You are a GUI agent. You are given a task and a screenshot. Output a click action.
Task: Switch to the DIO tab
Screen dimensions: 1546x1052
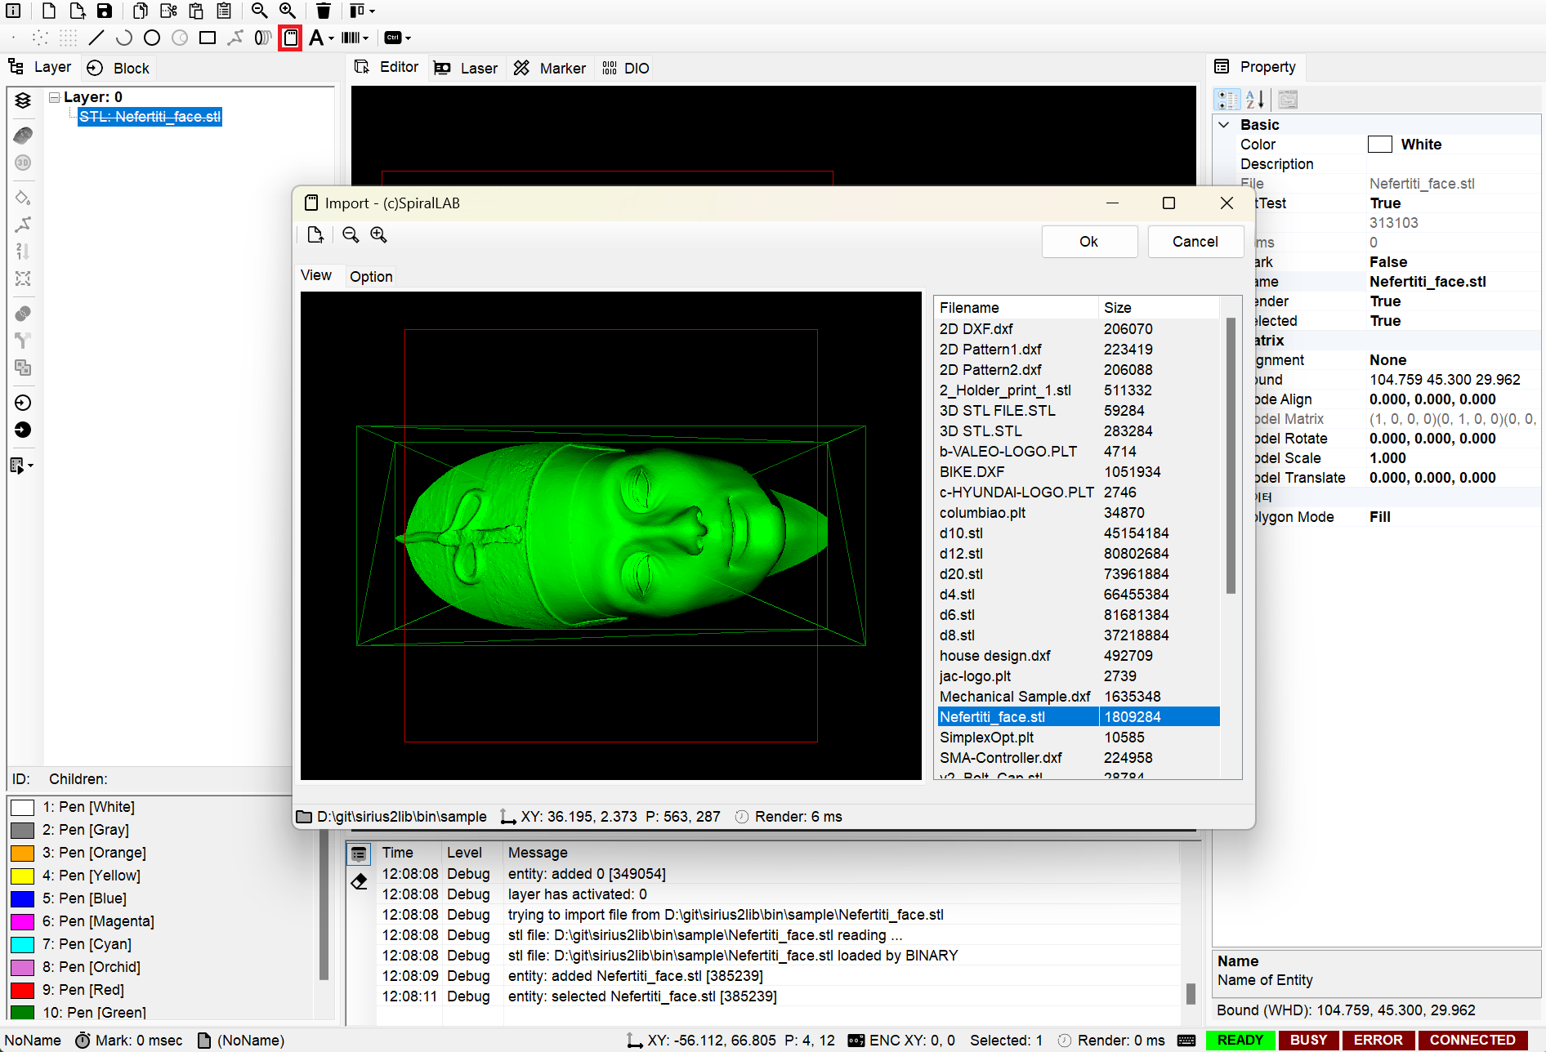point(626,68)
